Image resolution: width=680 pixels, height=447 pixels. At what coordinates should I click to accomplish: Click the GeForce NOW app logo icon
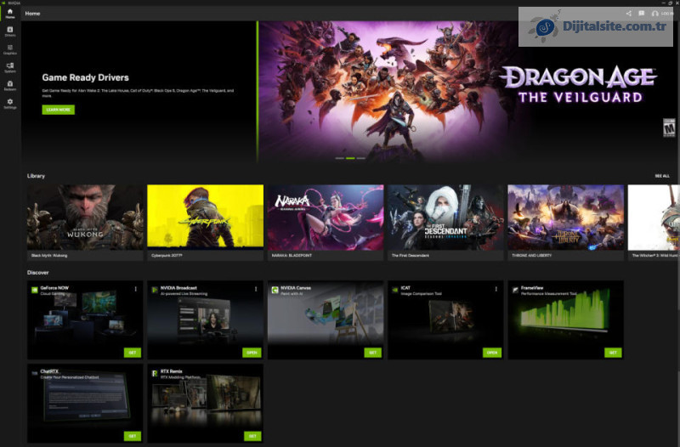(35, 290)
